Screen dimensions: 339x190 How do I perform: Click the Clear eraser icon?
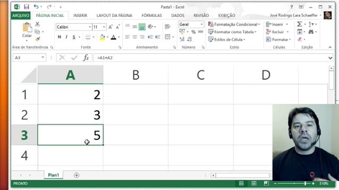pos(299,39)
